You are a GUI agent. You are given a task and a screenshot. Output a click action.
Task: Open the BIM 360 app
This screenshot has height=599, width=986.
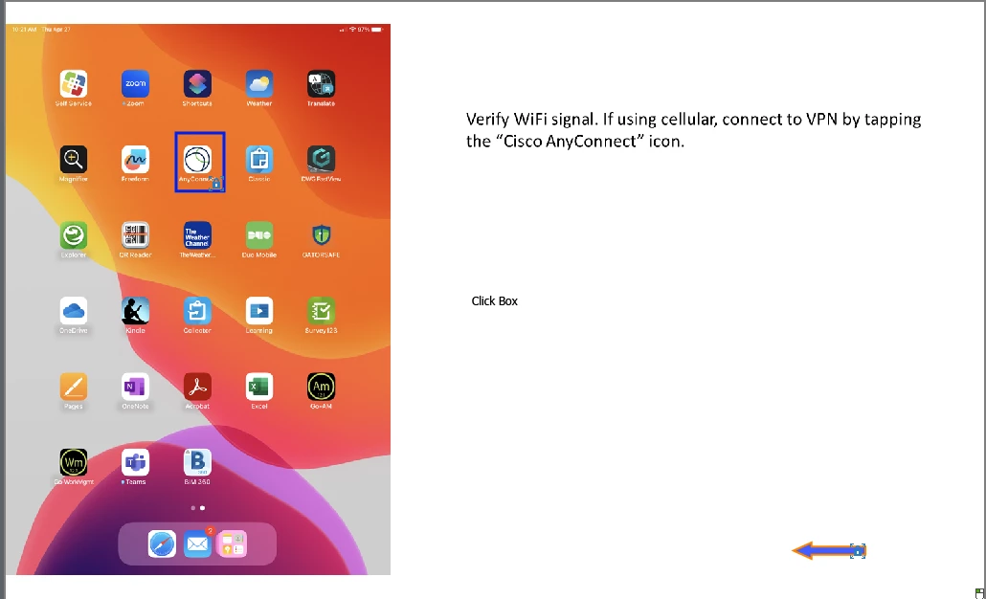[x=197, y=462]
